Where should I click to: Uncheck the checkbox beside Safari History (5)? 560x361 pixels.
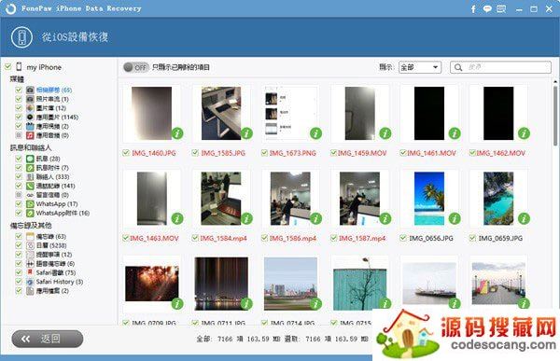pyautogui.click(x=19, y=282)
